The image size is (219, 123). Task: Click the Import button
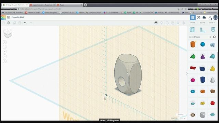(192, 23)
